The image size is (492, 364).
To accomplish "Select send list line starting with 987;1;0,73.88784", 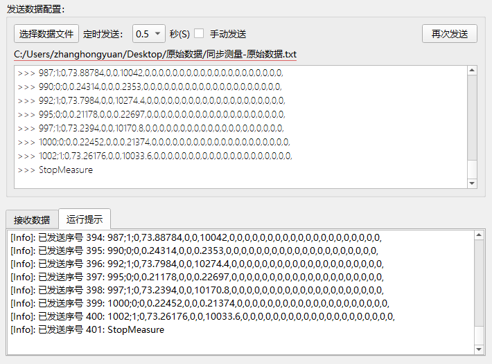I will [150, 73].
